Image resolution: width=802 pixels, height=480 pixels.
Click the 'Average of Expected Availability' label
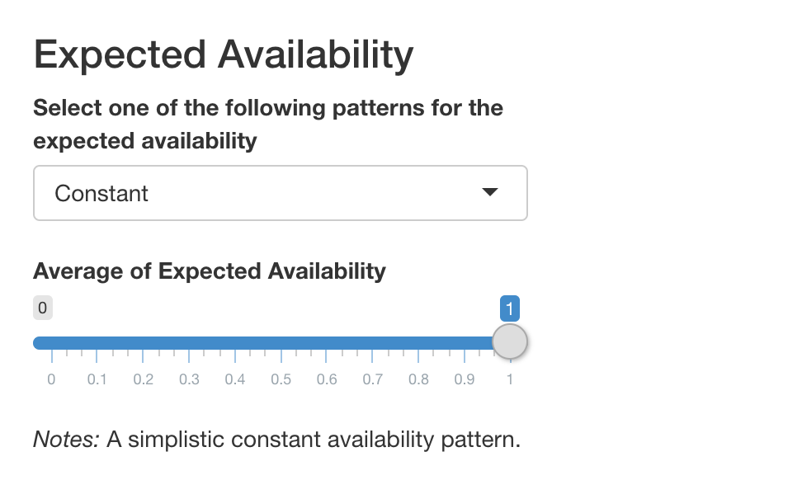pos(210,271)
